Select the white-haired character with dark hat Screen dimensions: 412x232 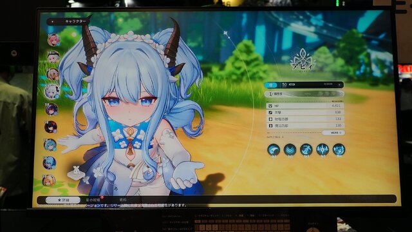pos(53,57)
